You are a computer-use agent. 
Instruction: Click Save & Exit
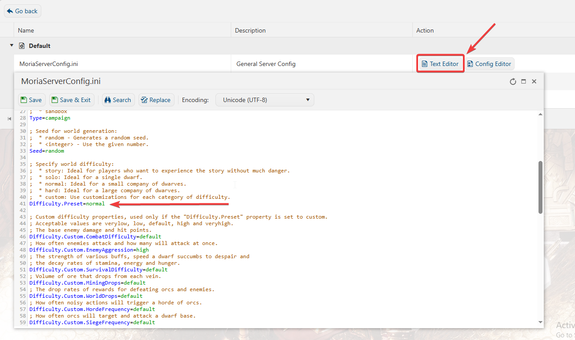71,100
